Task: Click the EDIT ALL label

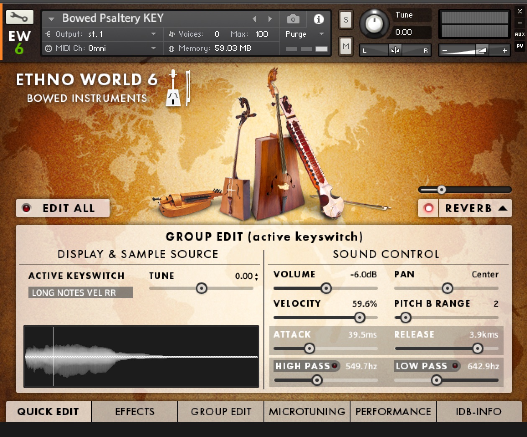Action: pos(69,208)
